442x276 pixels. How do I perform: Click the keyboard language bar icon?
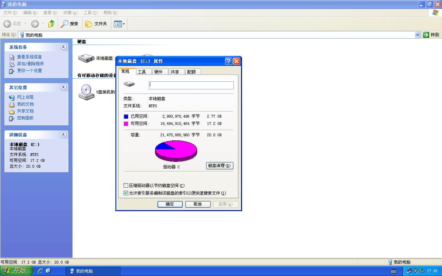point(394,271)
